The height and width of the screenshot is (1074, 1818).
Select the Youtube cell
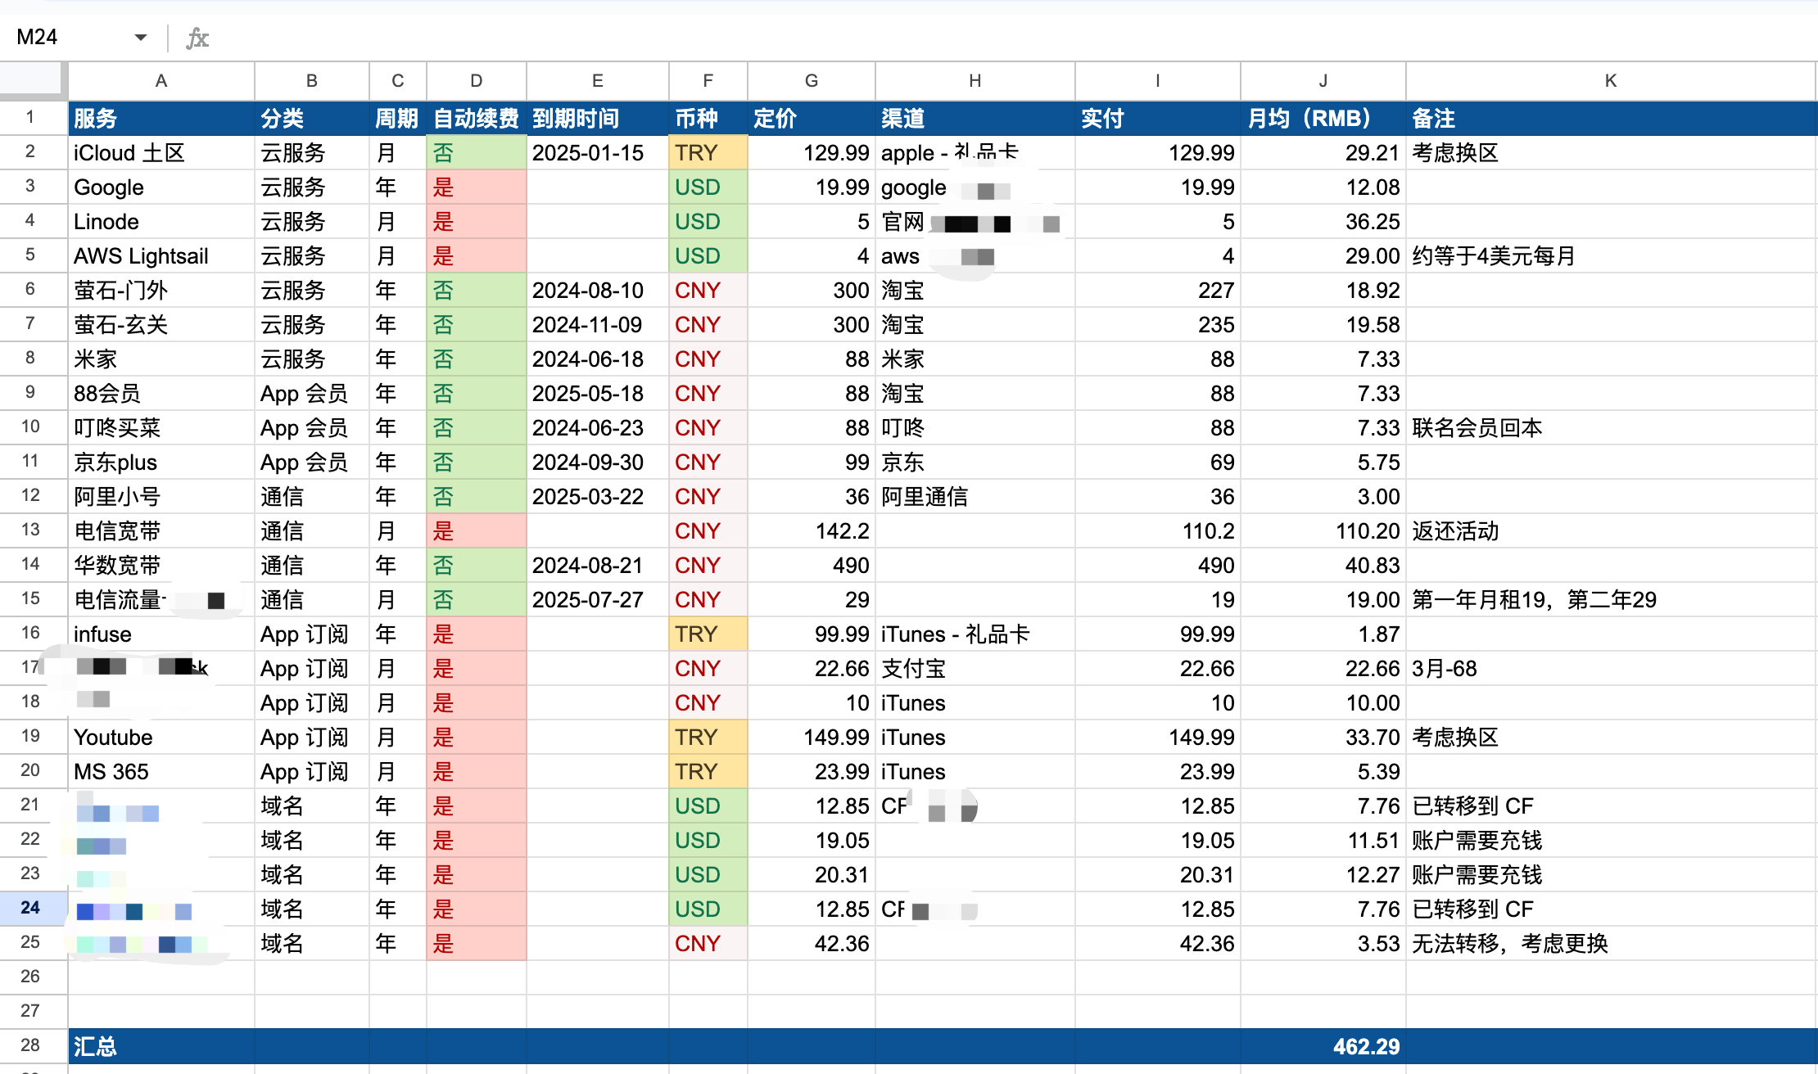point(161,738)
